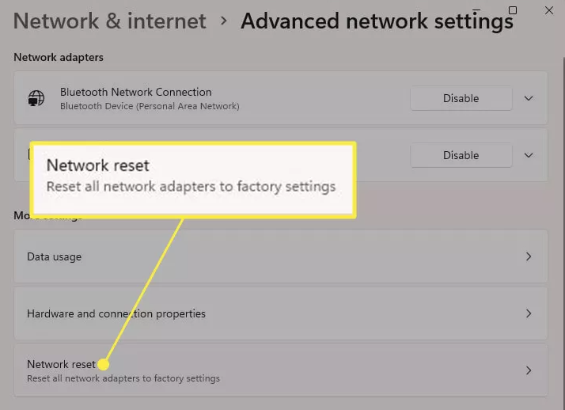565x410 pixels.
Task: Click the arrow icon on the Network reset row
Action: pos(529,370)
